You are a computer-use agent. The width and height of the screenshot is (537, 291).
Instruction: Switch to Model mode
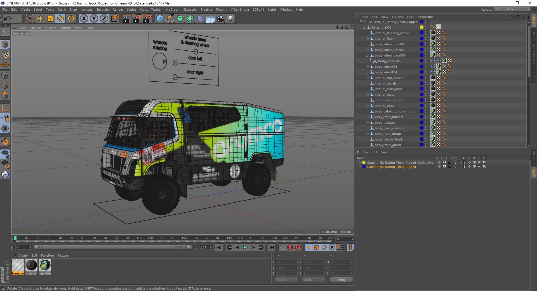coord(5,44)
